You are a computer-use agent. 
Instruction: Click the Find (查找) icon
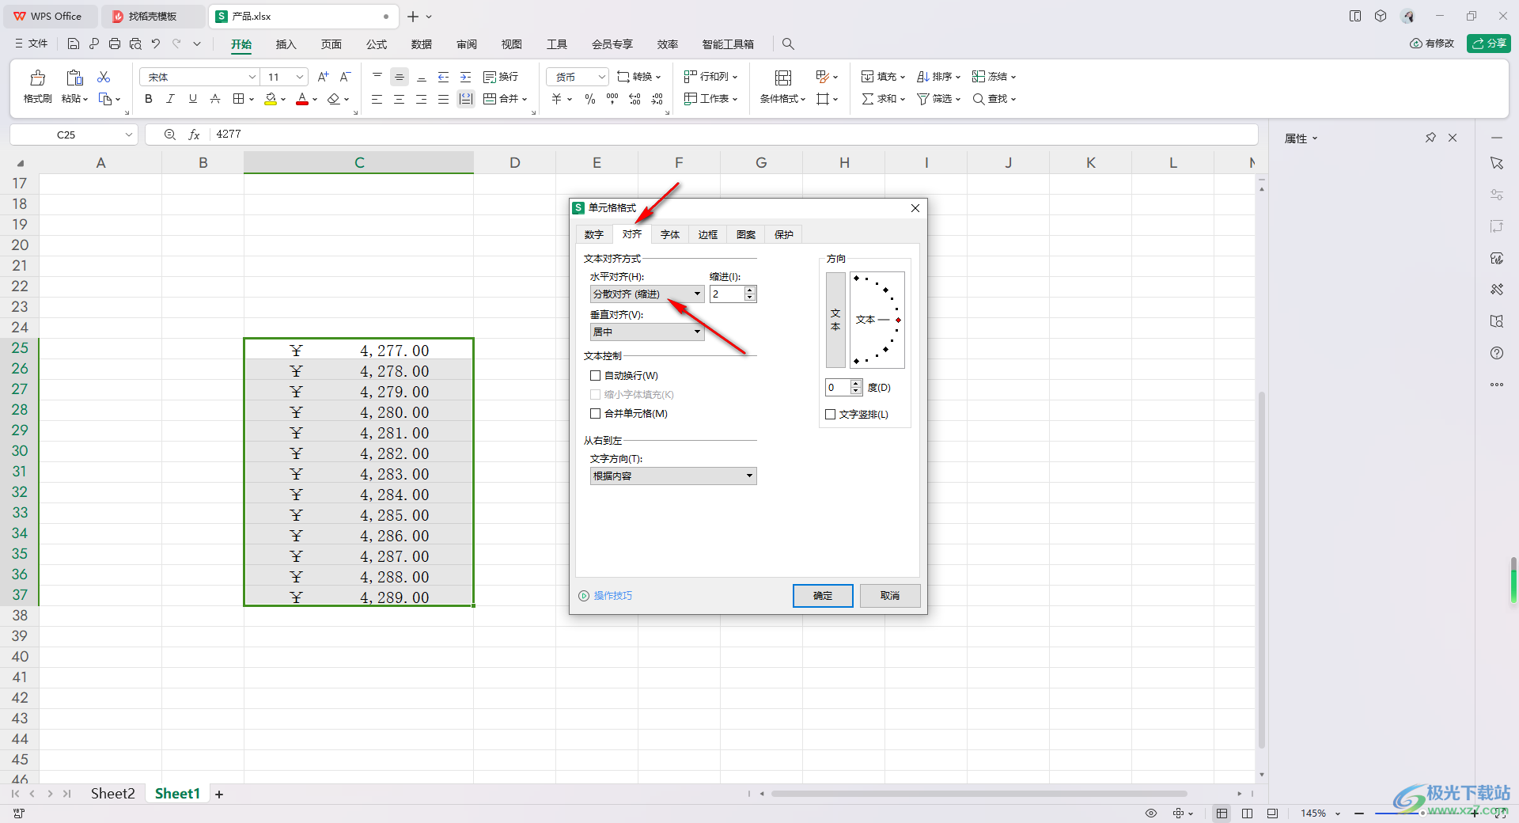pyautogui.click(x=979, y=99)
